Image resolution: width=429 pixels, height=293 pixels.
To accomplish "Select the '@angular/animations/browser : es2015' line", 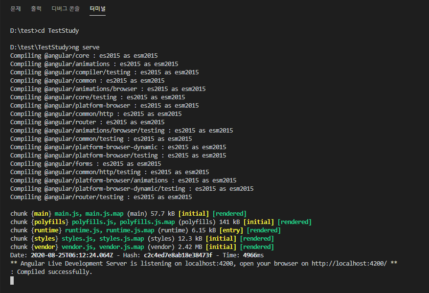I will click(x=108, y=89).
